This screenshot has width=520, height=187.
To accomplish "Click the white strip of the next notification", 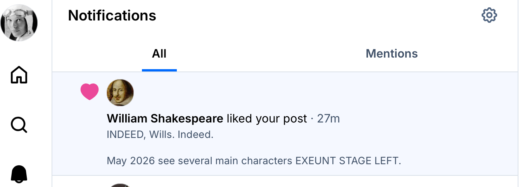I will 310,182.
